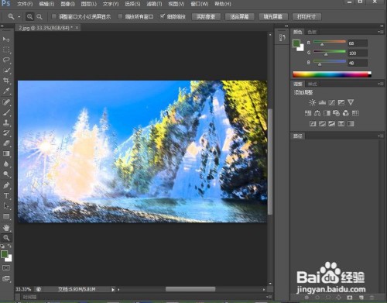Click the Zoom In button in options bar
387x303 pixels.
point(30,17)
